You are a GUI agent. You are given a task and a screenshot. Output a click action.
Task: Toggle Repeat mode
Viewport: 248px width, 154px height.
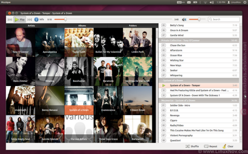pyautogui.click(x=210, y=147)
